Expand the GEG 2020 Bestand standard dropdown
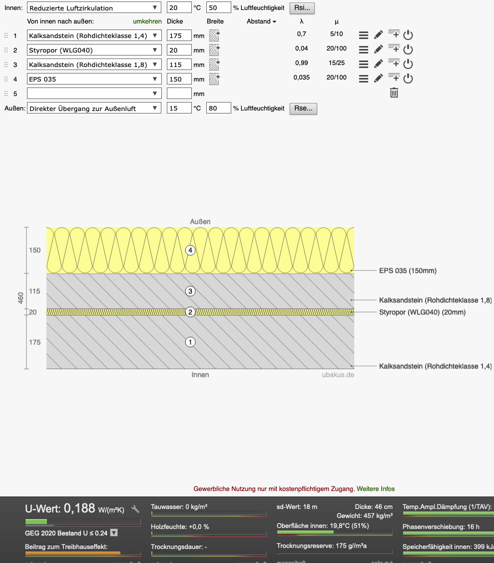Image resolution: width=494 pixels, height=563 pixels. pyautogui.click(x=114, y=533)
